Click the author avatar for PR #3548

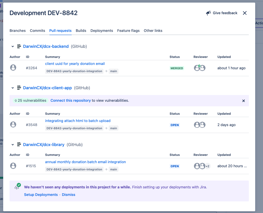coord(13,125)
